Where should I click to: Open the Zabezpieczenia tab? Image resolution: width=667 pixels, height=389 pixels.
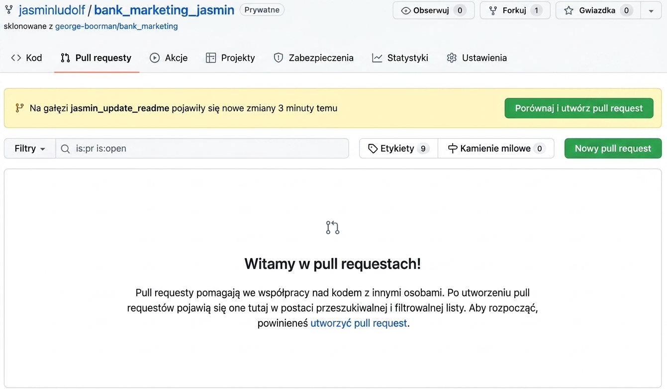click(313, 58)
